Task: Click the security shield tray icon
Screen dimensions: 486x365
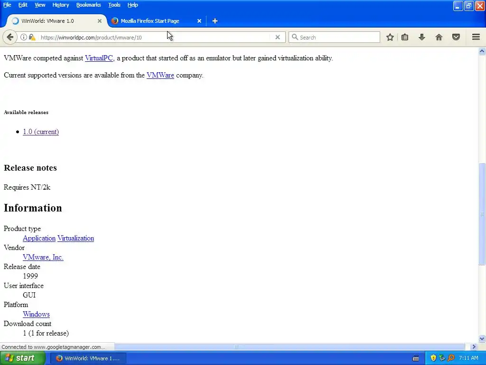Action: (433, 358)
